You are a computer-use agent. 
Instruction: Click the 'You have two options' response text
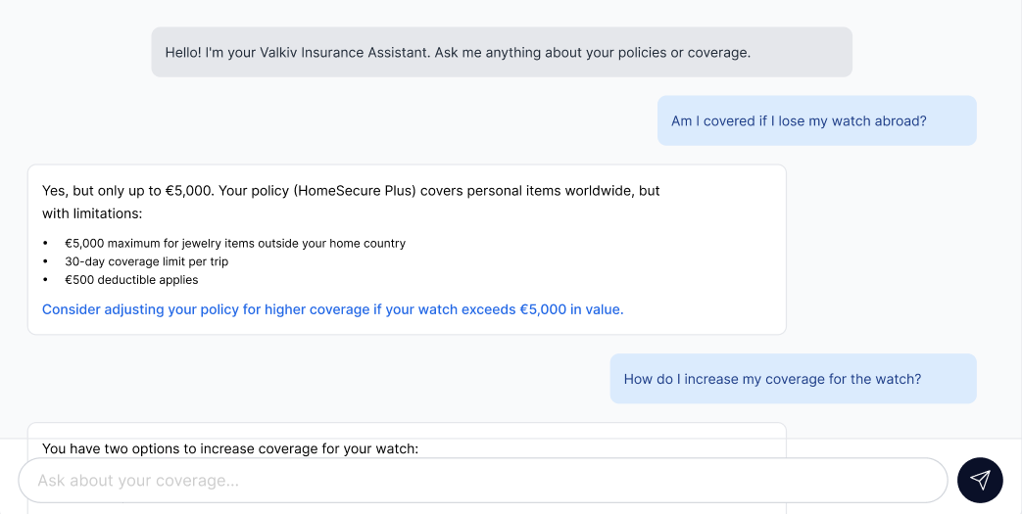tap(230, 448)
